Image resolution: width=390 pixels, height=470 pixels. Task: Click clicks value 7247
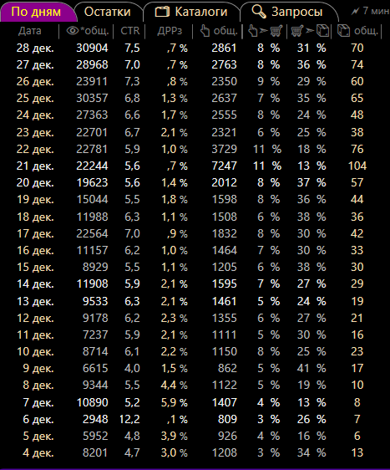pos(224,166)
